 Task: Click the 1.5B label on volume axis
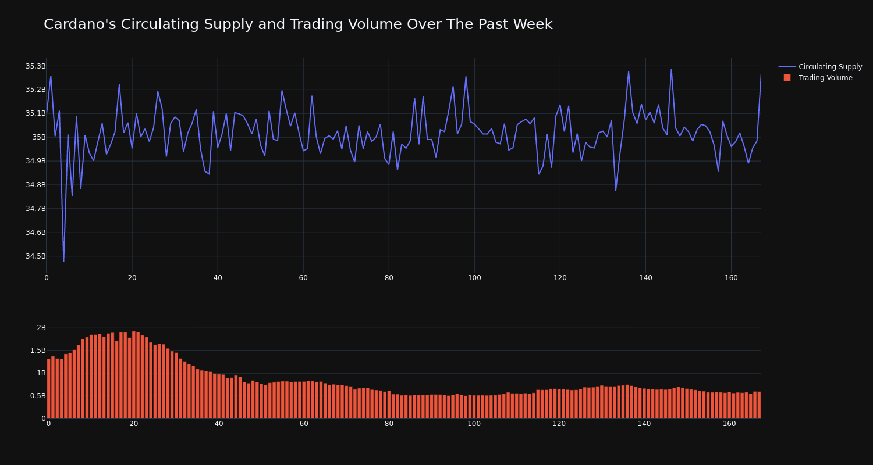coord(38,350)
